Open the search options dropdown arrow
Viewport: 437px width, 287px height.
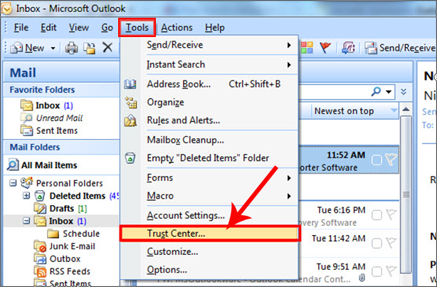pos(389,91)
